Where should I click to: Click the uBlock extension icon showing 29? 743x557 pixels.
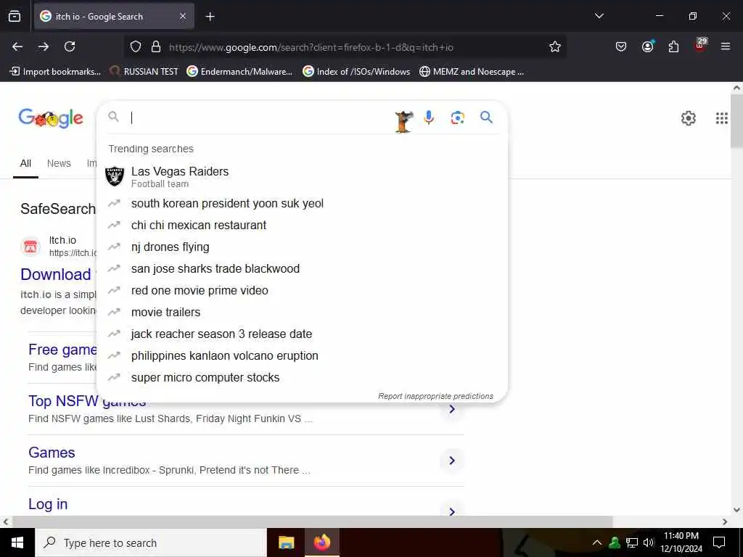point(700,46)
